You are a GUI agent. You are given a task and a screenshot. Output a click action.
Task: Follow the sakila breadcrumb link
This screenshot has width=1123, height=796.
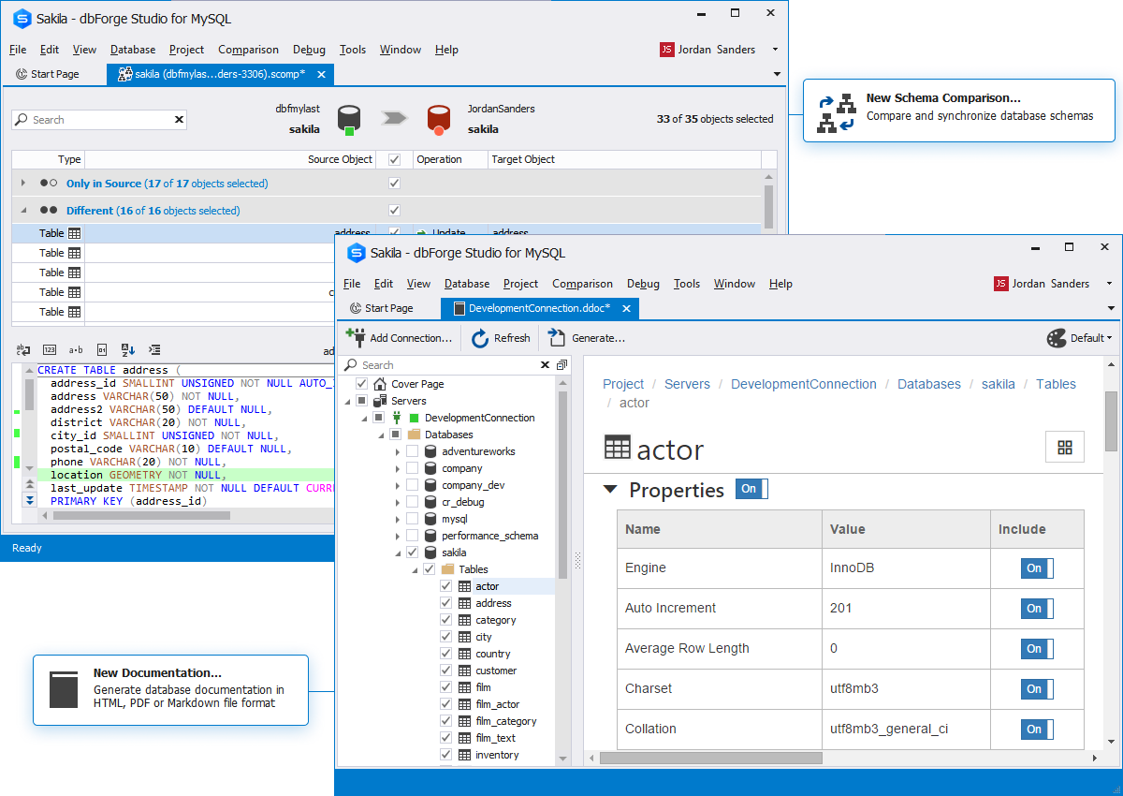click(x=998, y=384)
